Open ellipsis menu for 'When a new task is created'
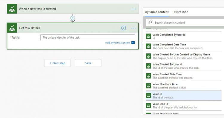 [x=134, y=9]
